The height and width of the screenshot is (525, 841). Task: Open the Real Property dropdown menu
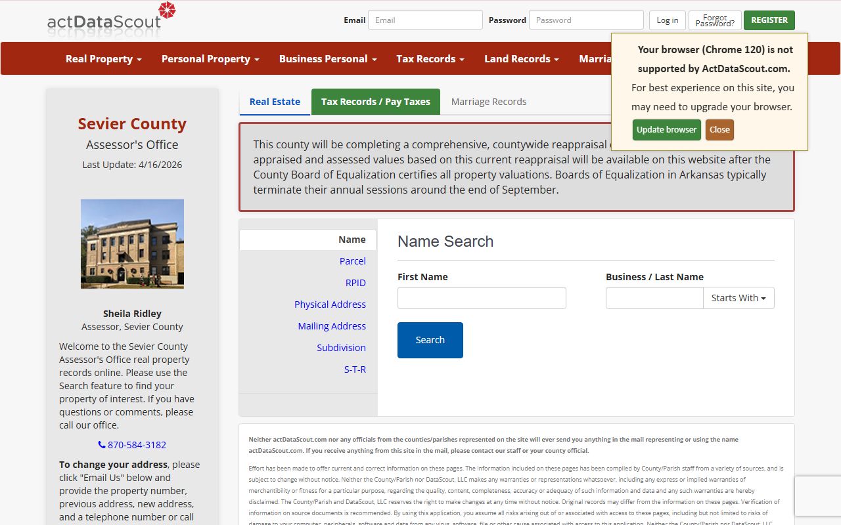tap(104, 58)
